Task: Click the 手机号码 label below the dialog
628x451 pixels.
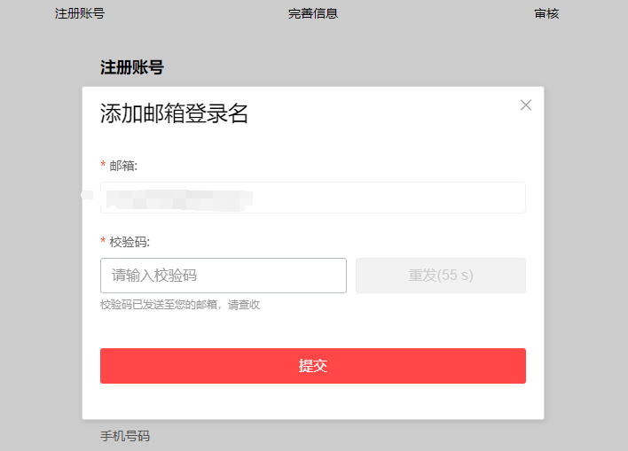Action: pos(125,436)
